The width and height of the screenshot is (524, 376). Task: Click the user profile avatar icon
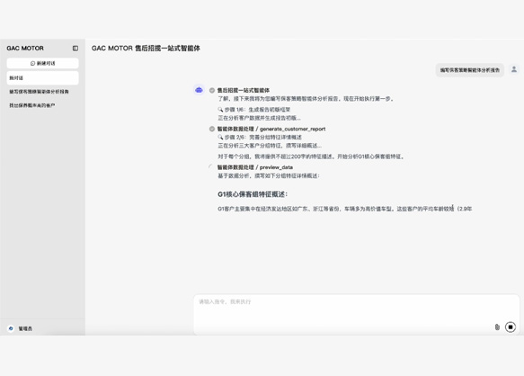514,69
